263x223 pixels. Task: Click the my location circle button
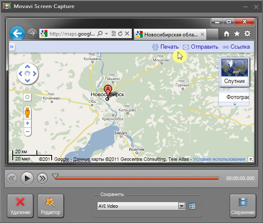pyautogui.click(x=28, y=97)
